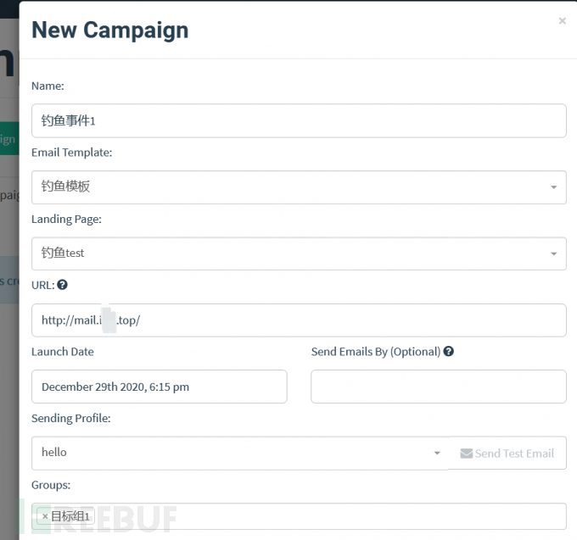Image resolution: width=577 pixels, height=540 pixels.
Task: Click the 目标组1 group tag label
Action: click(70, 516)
